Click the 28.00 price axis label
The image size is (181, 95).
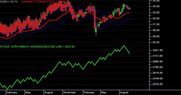click(156, 42)
